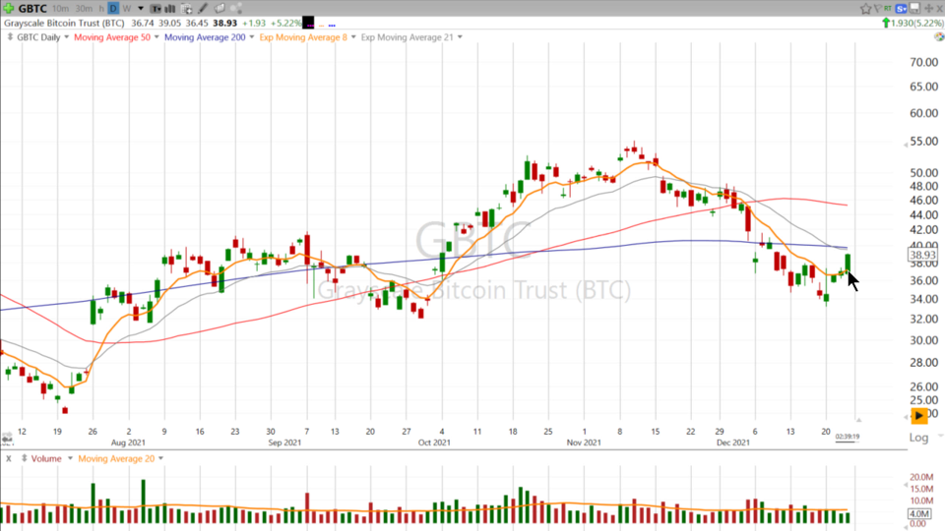This screenshot has width=945, height=531.
Task: Open Moving Average 50 dropdown arrow
Action: click(157, 37)
